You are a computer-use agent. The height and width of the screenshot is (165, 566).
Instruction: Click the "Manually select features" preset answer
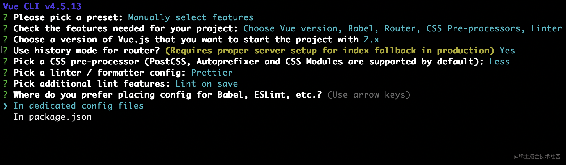[x=191, y=17]
